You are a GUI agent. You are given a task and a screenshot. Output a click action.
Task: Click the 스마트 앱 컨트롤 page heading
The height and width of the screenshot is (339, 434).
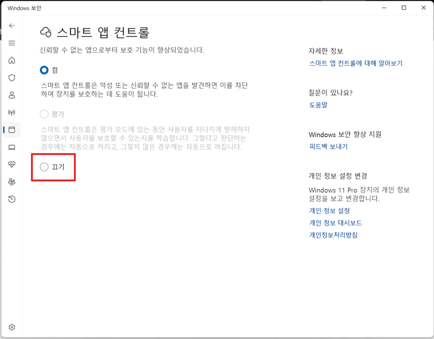(103, 33)
